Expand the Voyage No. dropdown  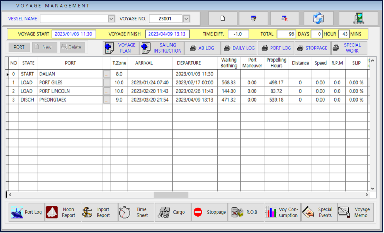[x=186, y=19]
